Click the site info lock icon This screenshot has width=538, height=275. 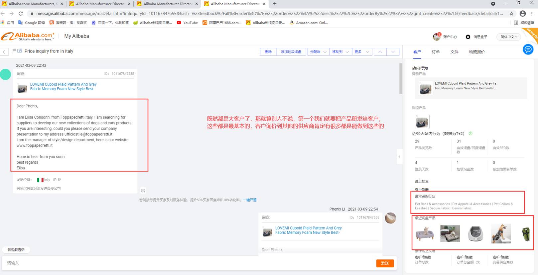coord(32,14)
